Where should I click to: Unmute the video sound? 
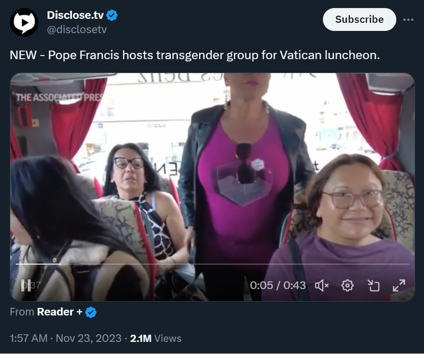coord(322,285)
